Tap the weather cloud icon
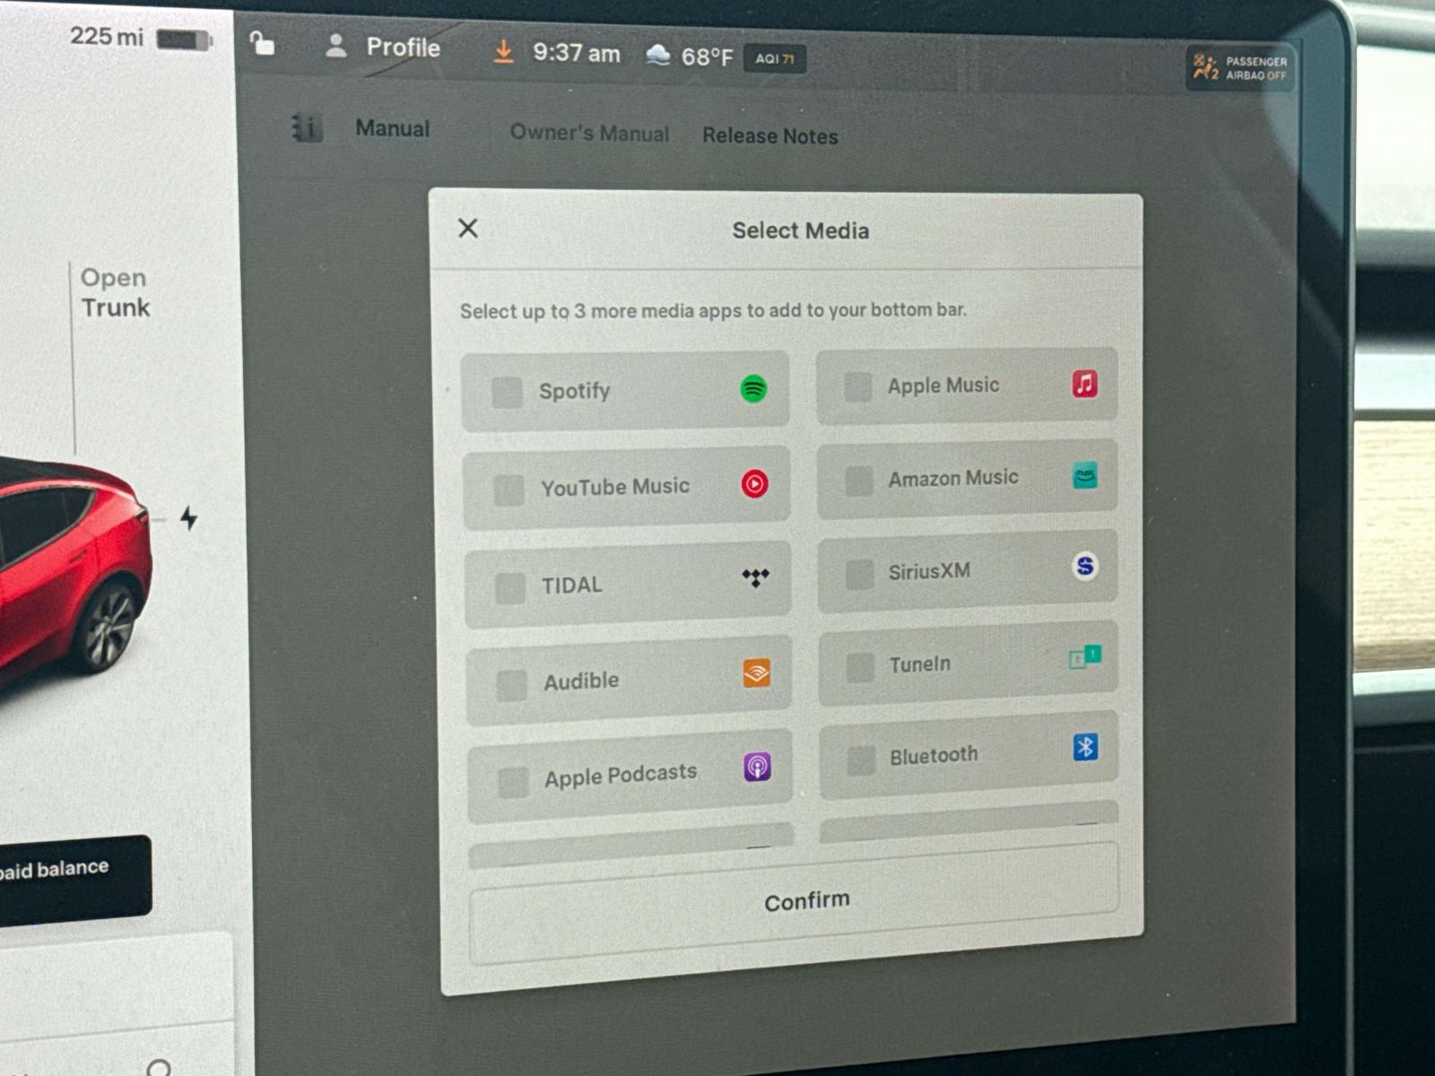Viewport: 1435px width, 1076px height. pos(657,56)
